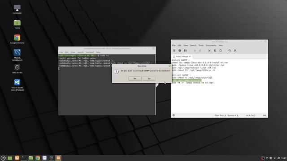
Task: Click the terminal cursor prompt area
Action: click(x=59, y=68)
